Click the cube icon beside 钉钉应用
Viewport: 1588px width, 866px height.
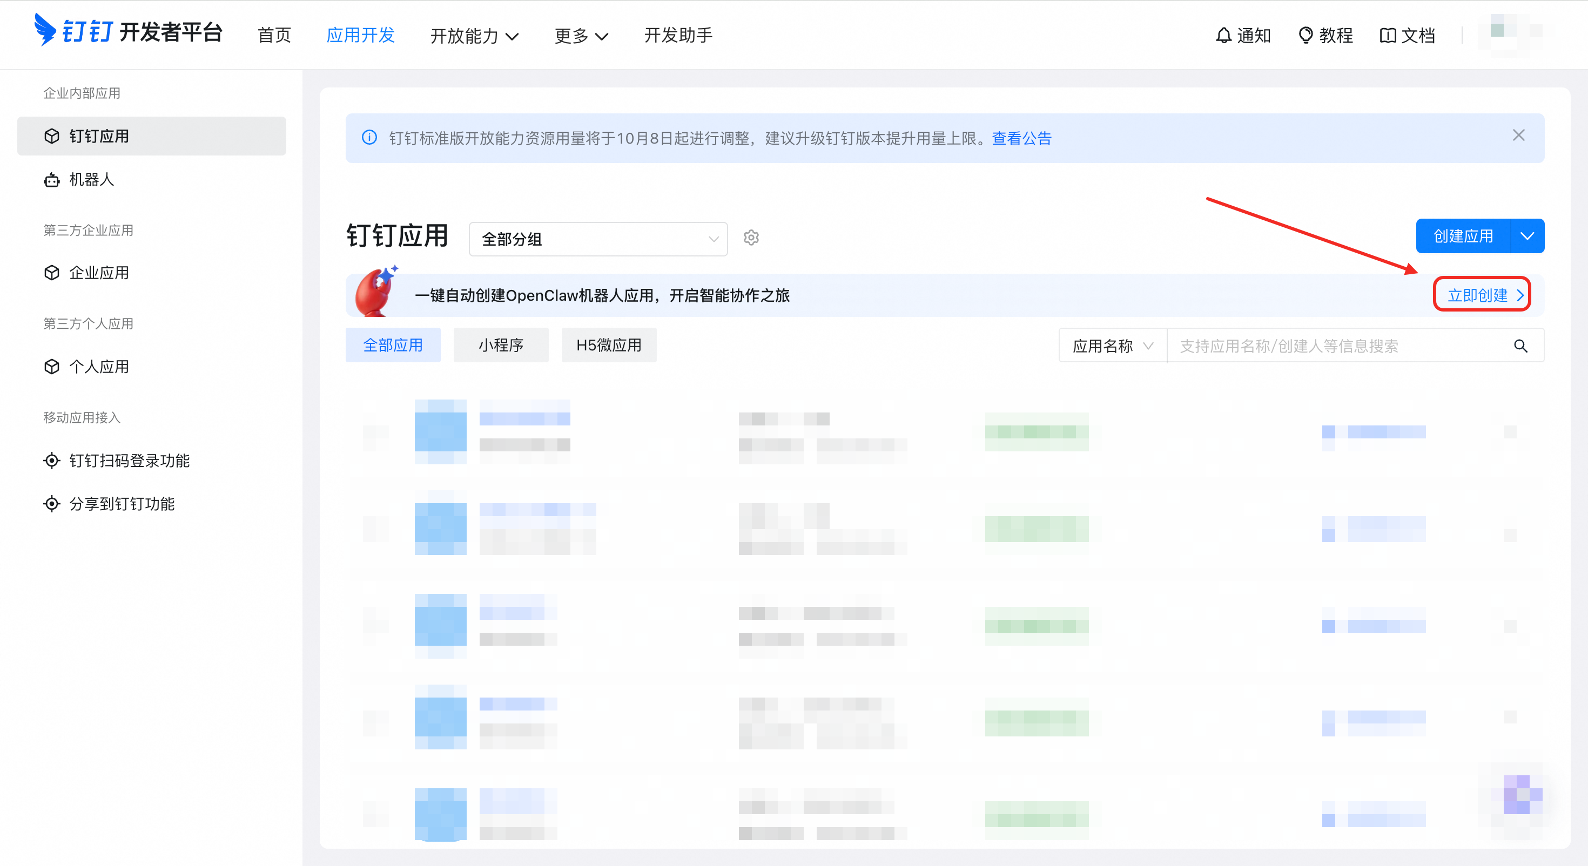(52, 136)
